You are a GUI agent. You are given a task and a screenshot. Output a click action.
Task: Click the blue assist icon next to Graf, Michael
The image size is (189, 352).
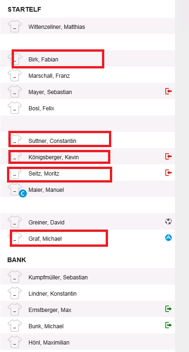169,238
